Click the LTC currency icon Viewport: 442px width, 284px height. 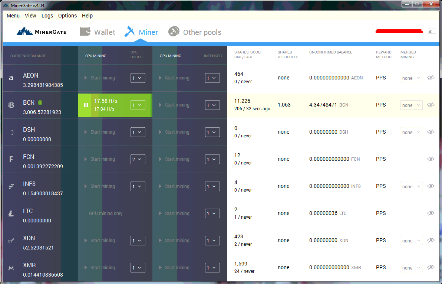tap(10, 213)
